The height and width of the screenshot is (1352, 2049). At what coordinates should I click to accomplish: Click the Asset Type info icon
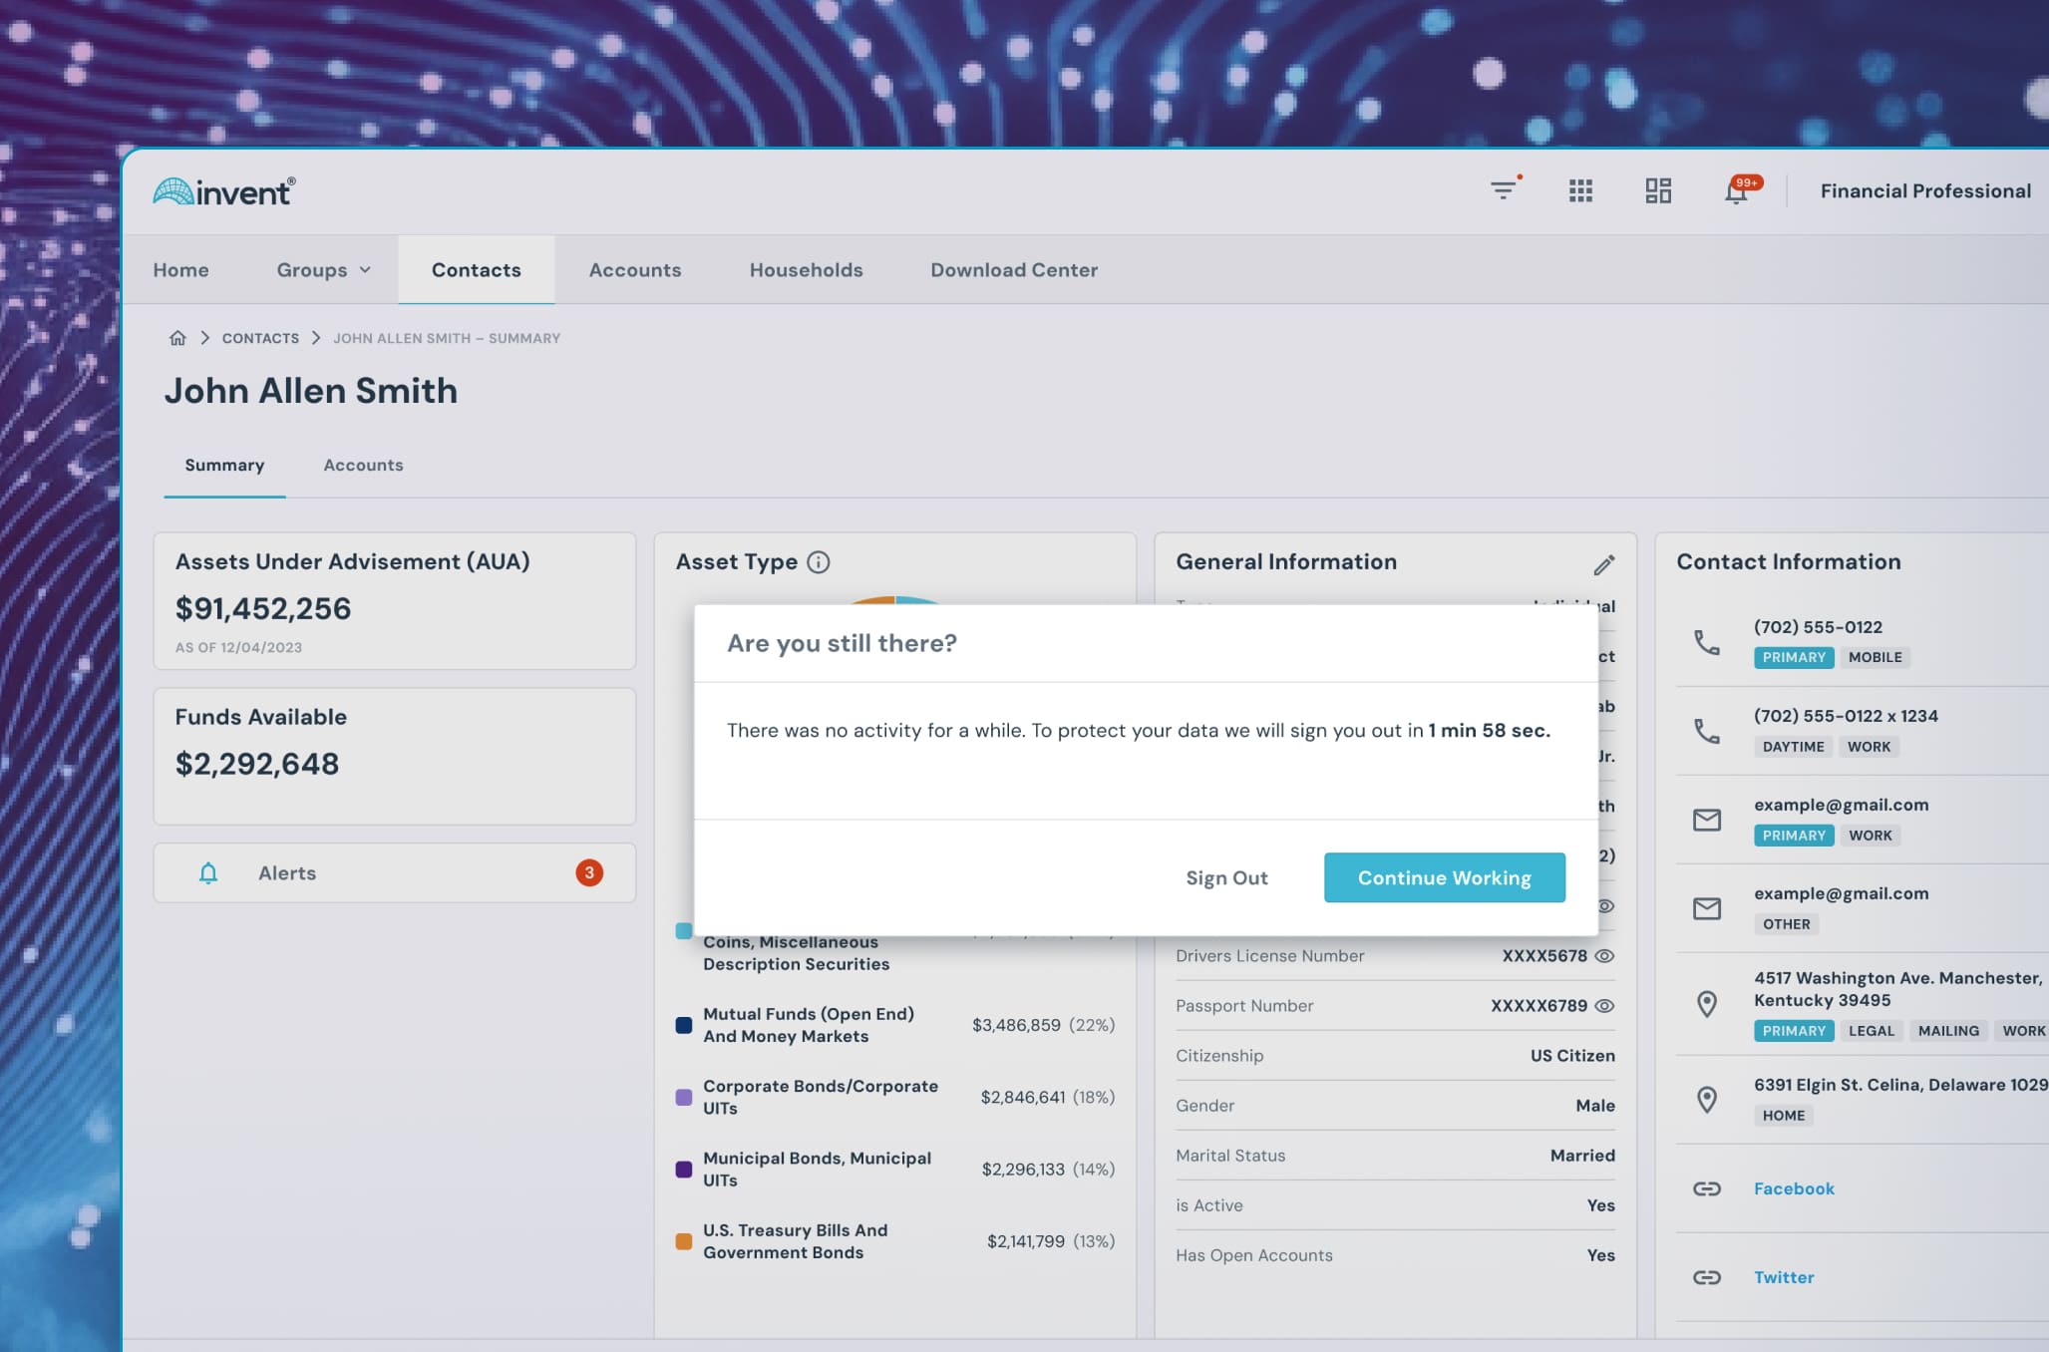[818, 562]
